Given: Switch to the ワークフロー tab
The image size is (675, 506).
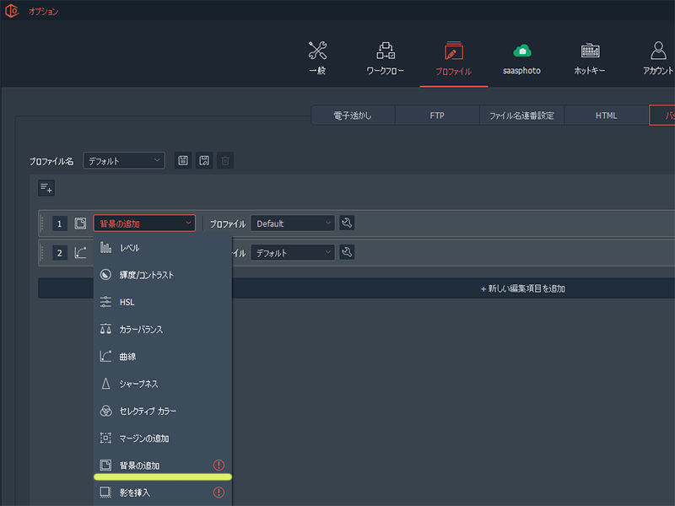Looking at the screenshot, I should 385,58.
